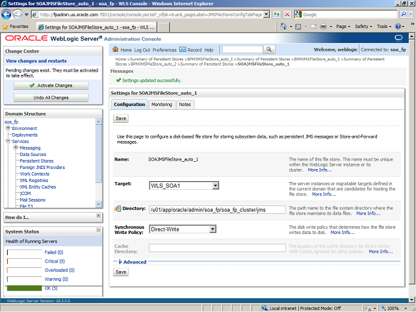The width and height of the screenshot is (416, 312).
Task: Click the Home icon in console toolbar
Action: click(116, 50)
